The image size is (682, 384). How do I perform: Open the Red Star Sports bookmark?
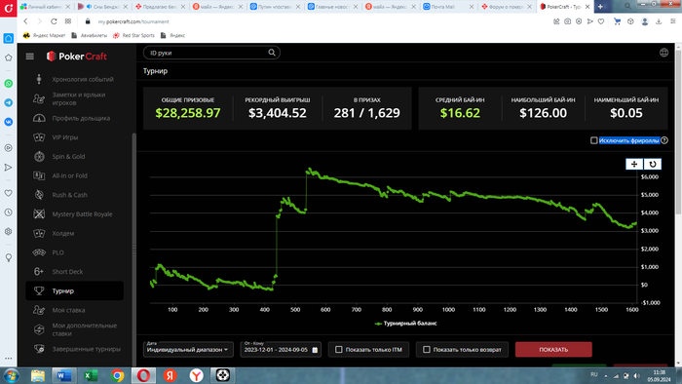click(133, 35)
